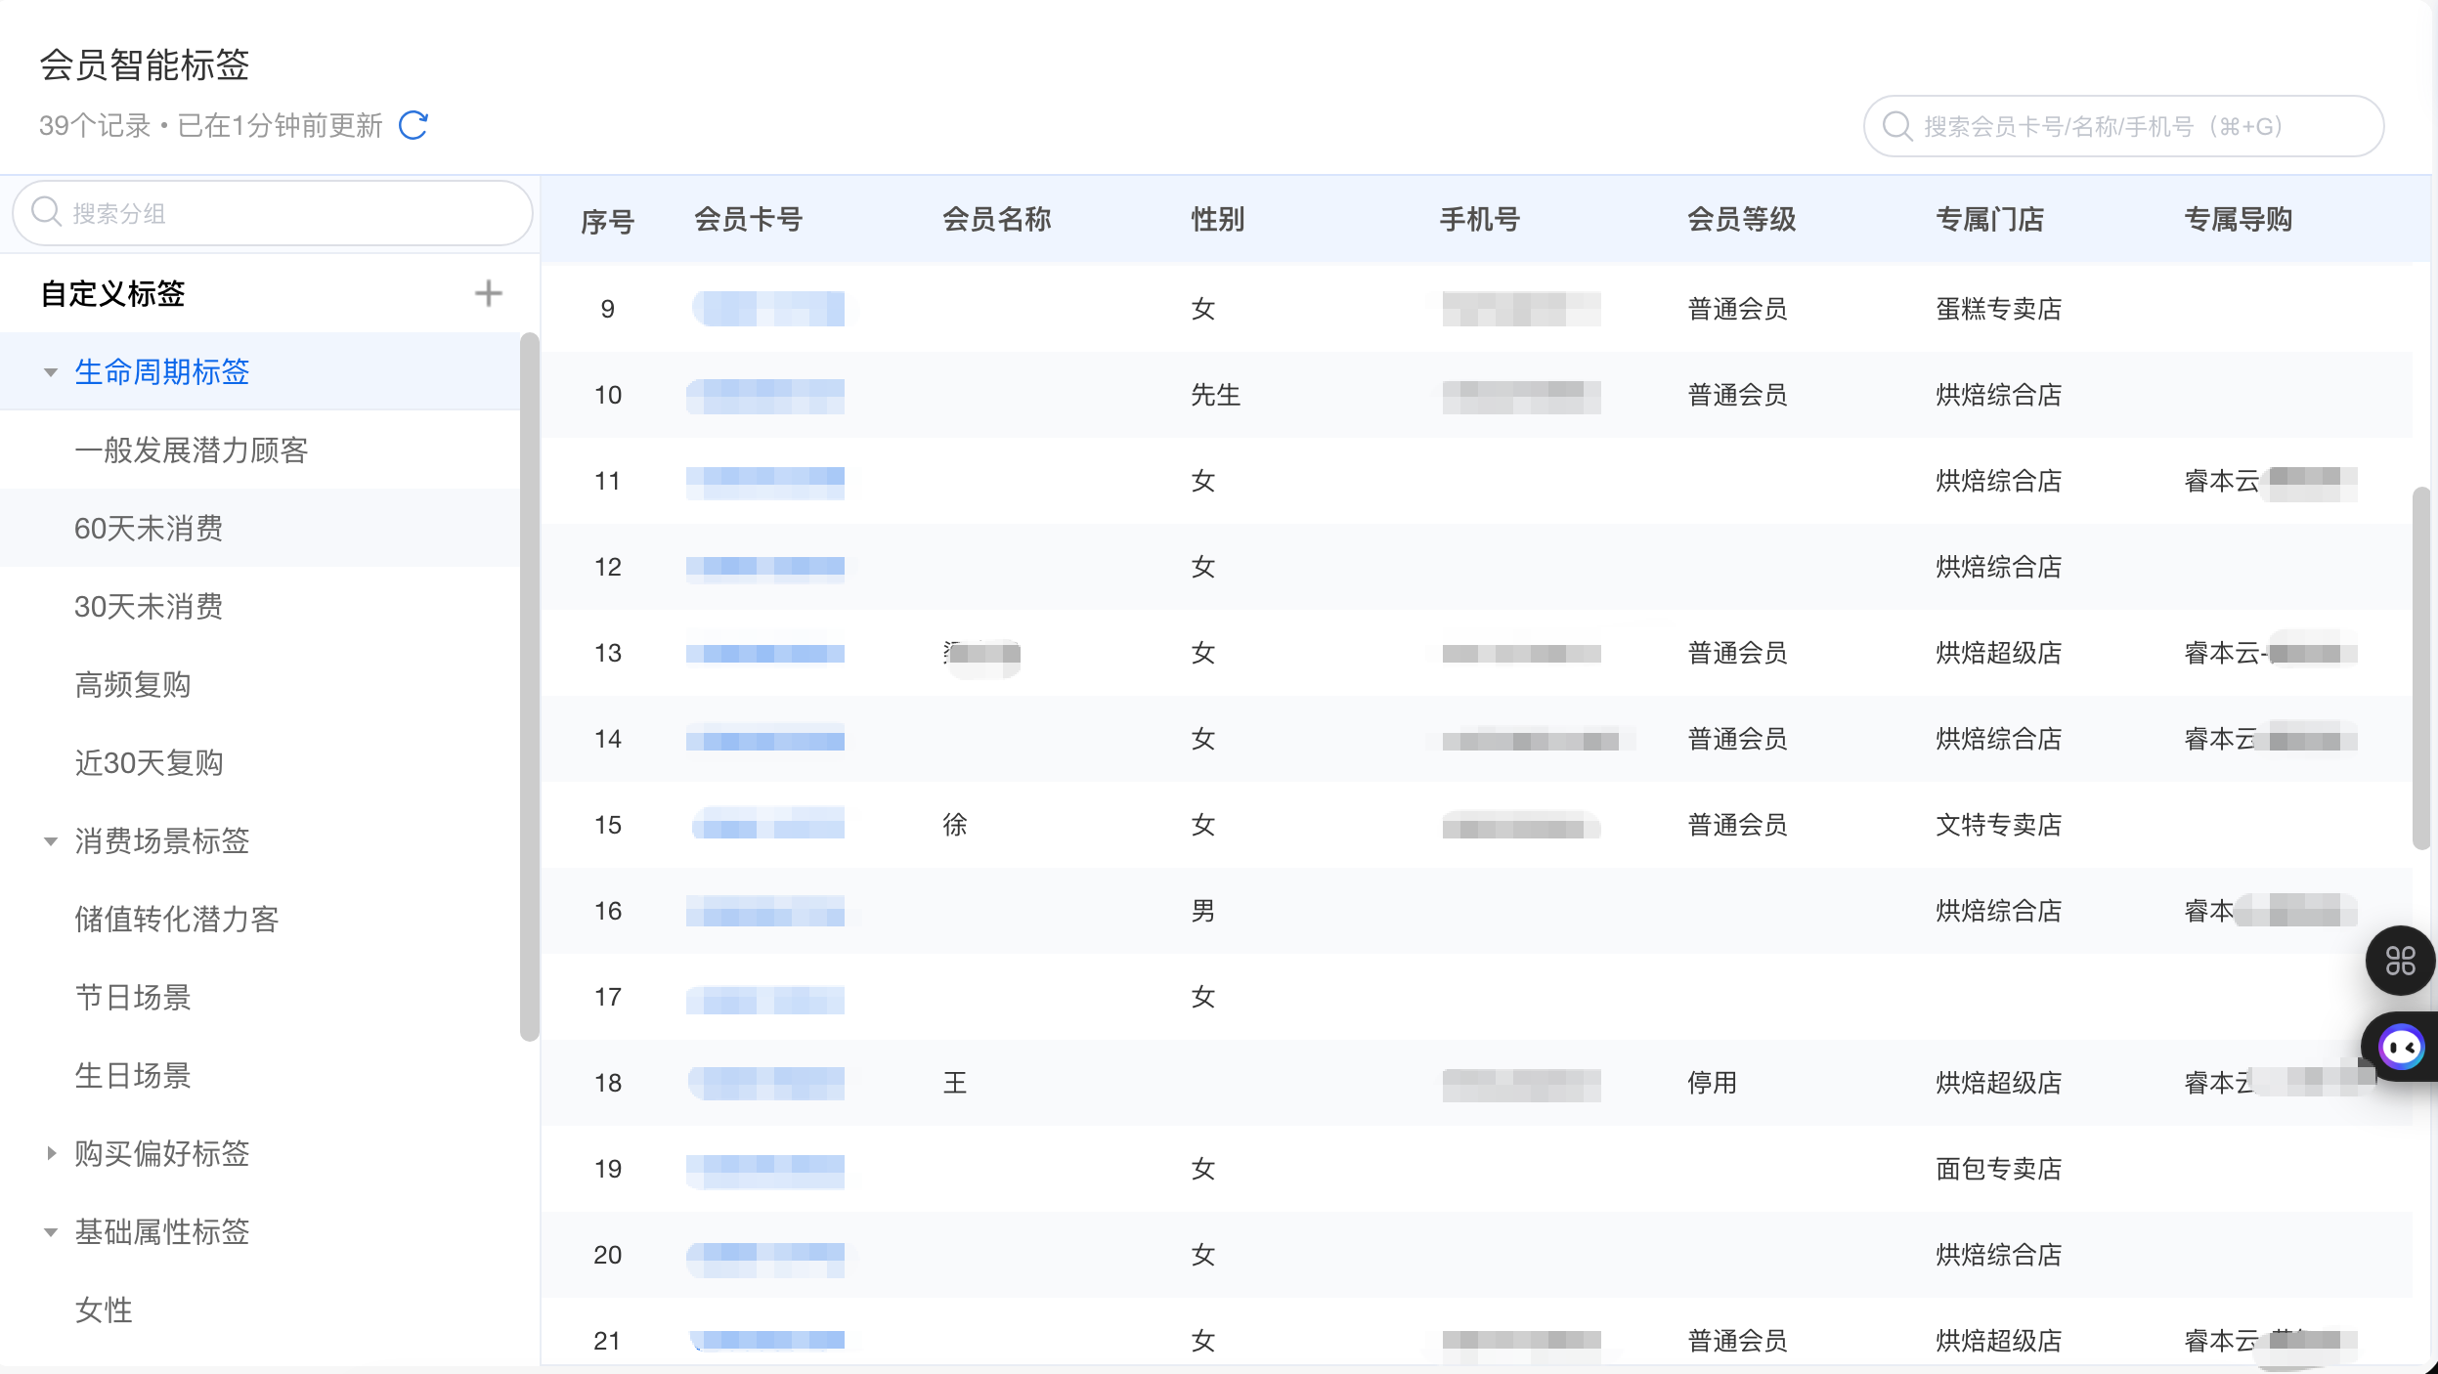Image resolution: width=2438 pixels, height=1374 pixels.
Task: Select the 节日场景 tag
Action: (133, 998)
